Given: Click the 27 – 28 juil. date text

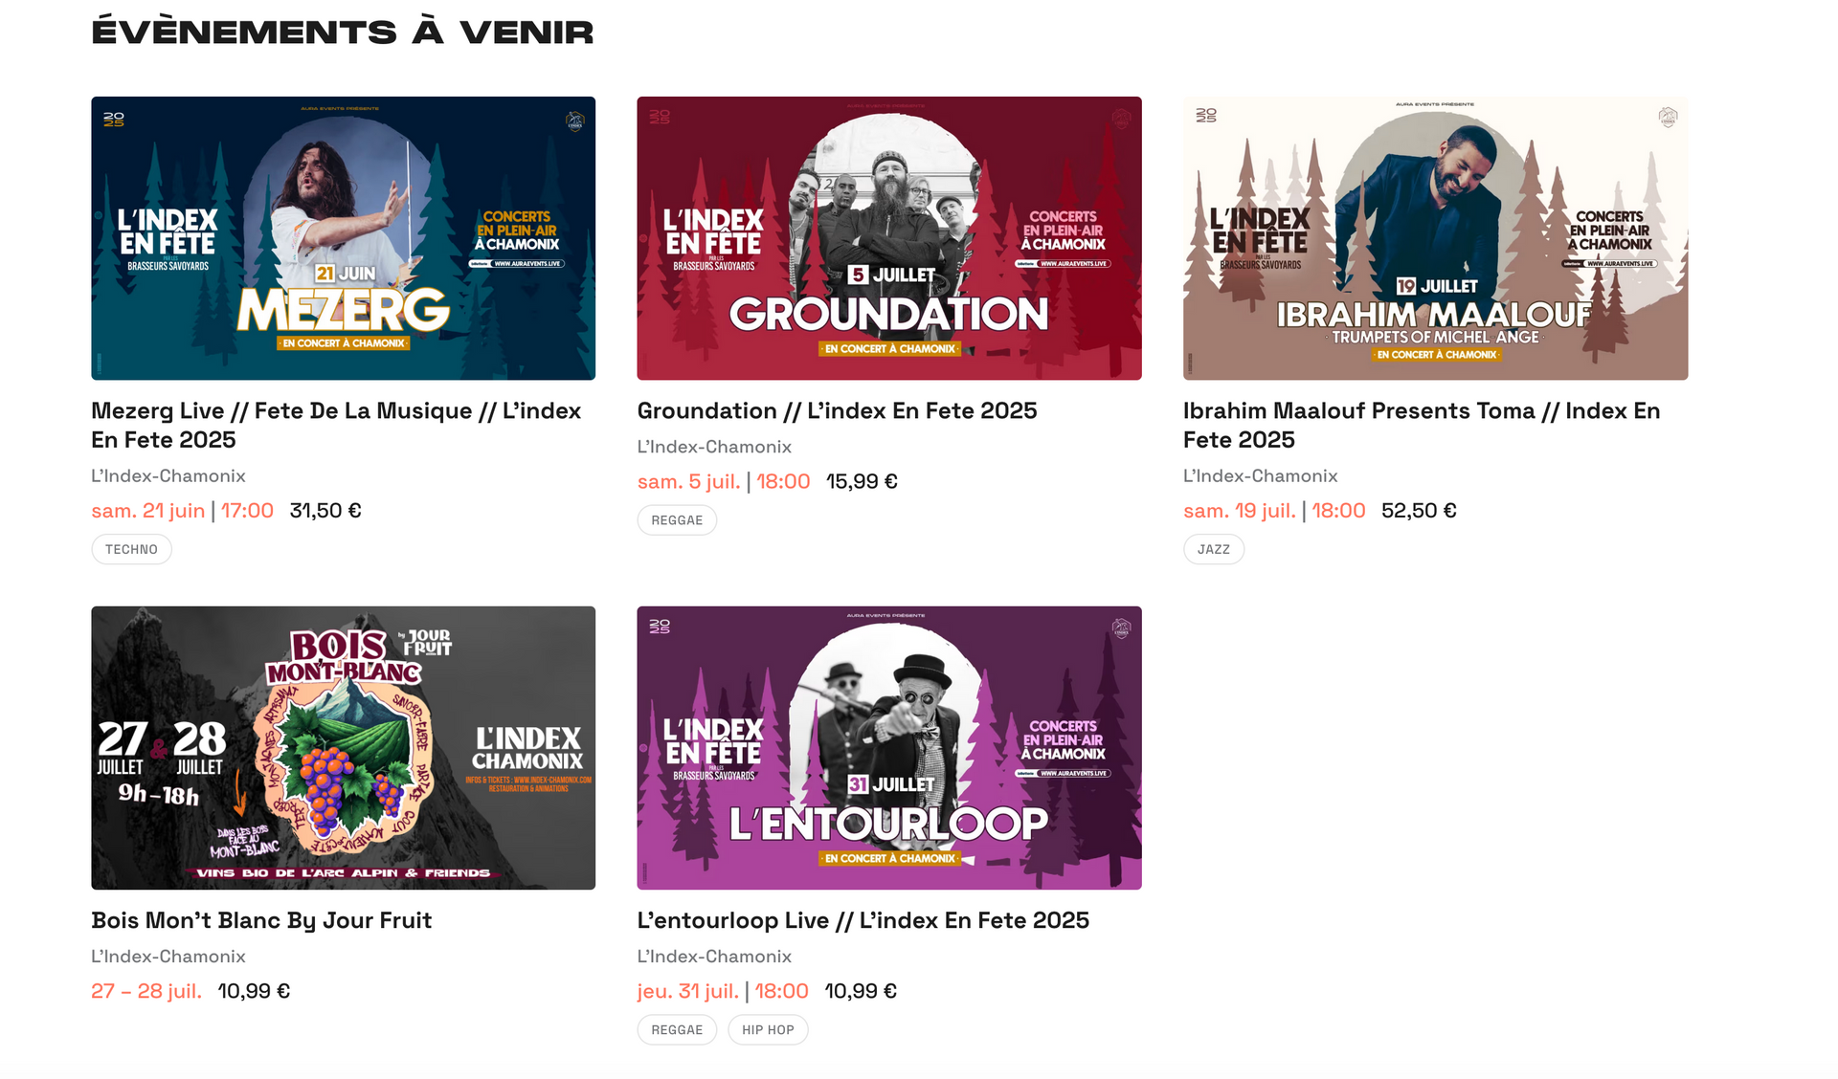Looking at the screenshot, I should [146, 991].
